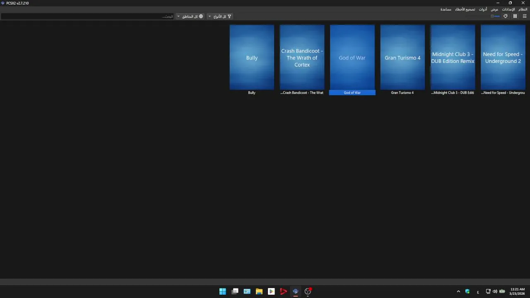530x298 pixels.
Task: Open the volume tray icon
Action: point(495,291)
